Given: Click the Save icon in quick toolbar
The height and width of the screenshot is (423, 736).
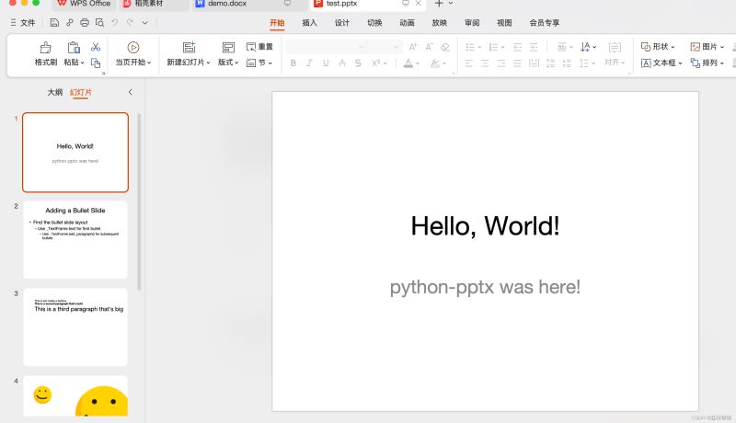Looking at the screenshot, I should click(x=54, y=22).
